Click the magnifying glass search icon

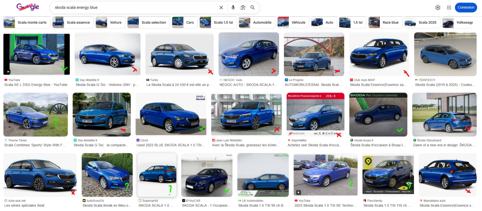(x=253, y=8)
